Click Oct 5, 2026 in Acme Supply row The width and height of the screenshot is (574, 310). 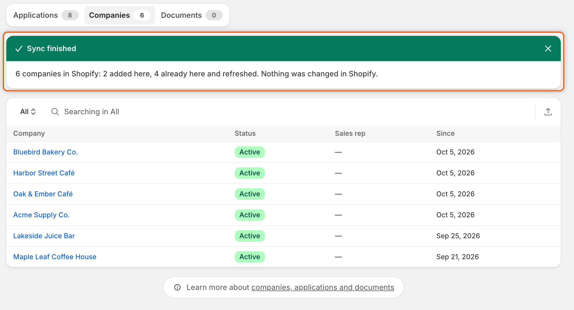(455, 215)
